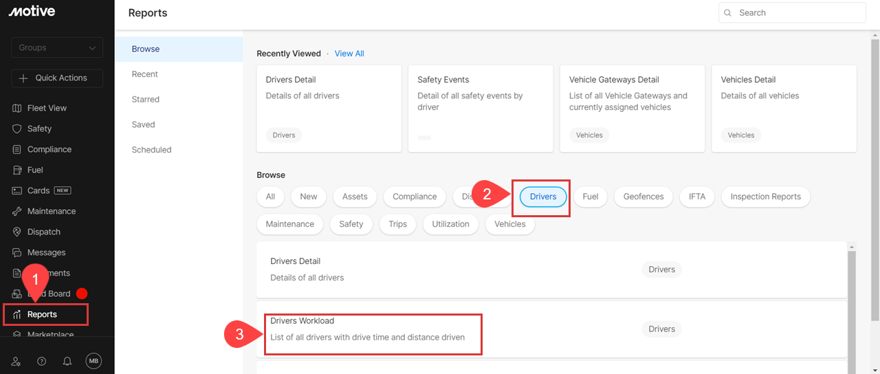
Task: Click the Search input field
Action: tap(797, 13)
